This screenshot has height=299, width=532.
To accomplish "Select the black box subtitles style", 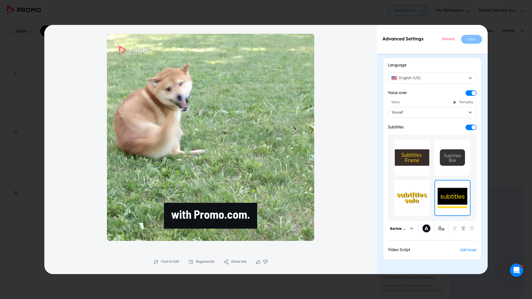I will 452,198.
